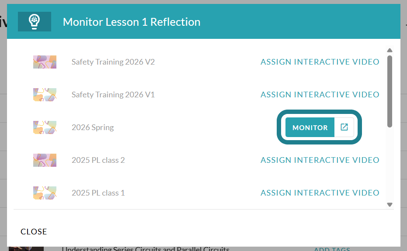Screen dimensions: 407x251
Task: Click the CLOSE button in the dialog
Action: pyautogui.click(x=34, y=231)
